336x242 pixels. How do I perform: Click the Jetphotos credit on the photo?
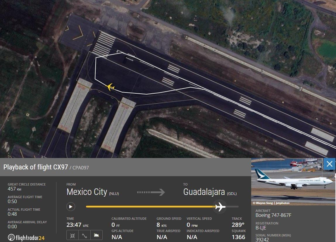coord(282,203)
